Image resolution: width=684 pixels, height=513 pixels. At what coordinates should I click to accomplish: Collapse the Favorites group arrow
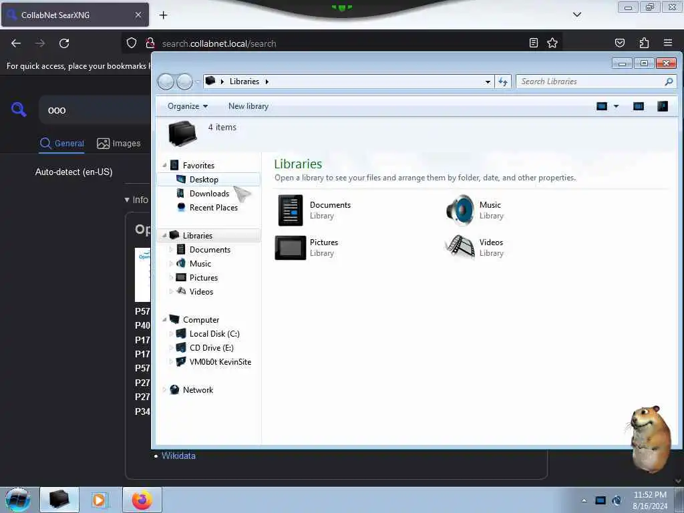[x=164, y=166]
